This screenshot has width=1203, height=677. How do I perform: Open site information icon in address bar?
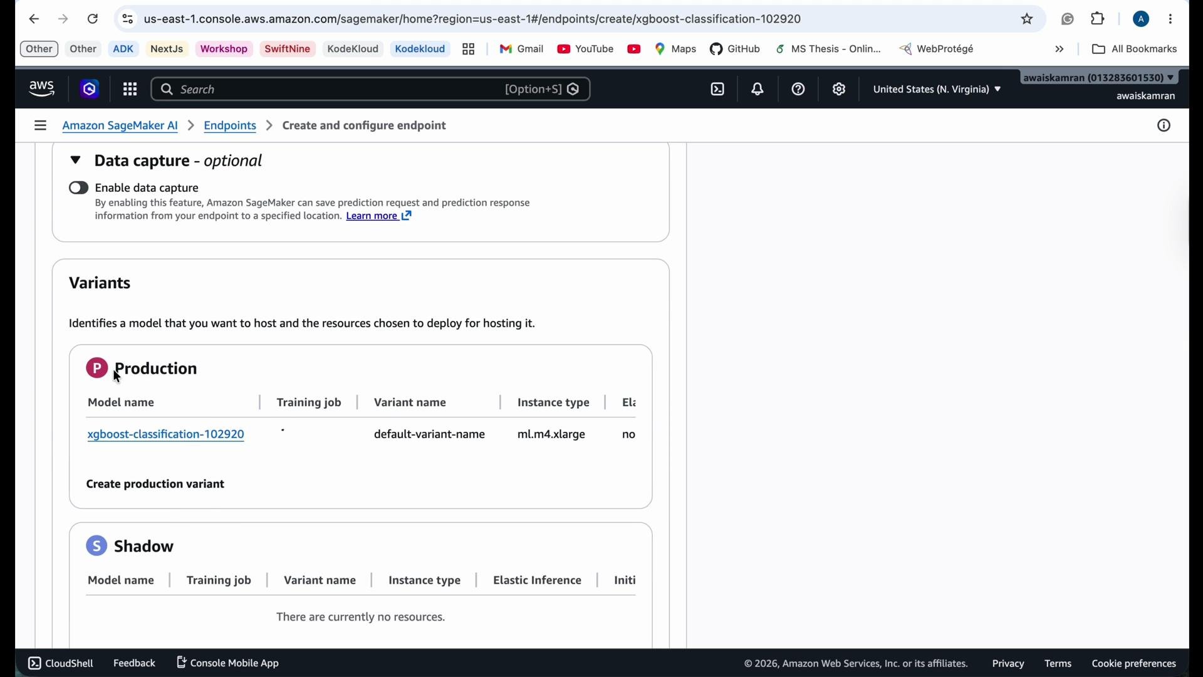click(128, 19)
